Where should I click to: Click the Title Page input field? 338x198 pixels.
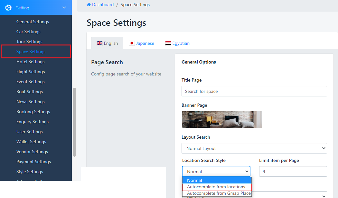point(254,91)
